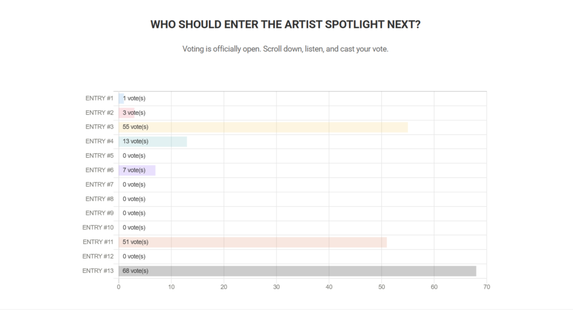Select the ENTRY #5 axis label
Viewport: 573px width, 310px height.
coord(100,156)
